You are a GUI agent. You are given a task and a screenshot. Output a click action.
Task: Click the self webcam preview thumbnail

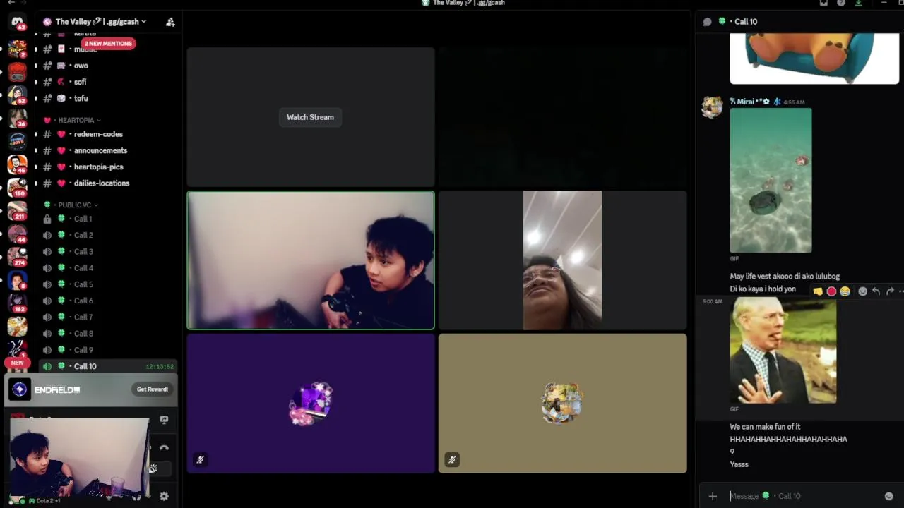tap(79, 459)
